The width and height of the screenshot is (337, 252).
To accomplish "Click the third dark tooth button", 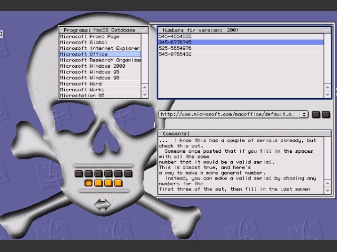I will pyautogui.click(x=98, y=174).
